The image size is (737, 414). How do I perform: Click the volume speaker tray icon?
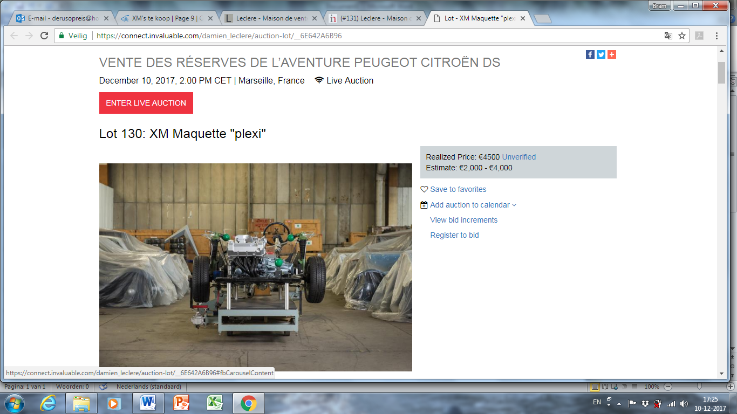click(684, 403)
